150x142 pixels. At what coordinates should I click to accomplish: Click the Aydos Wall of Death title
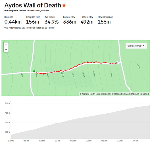(33, 5)
